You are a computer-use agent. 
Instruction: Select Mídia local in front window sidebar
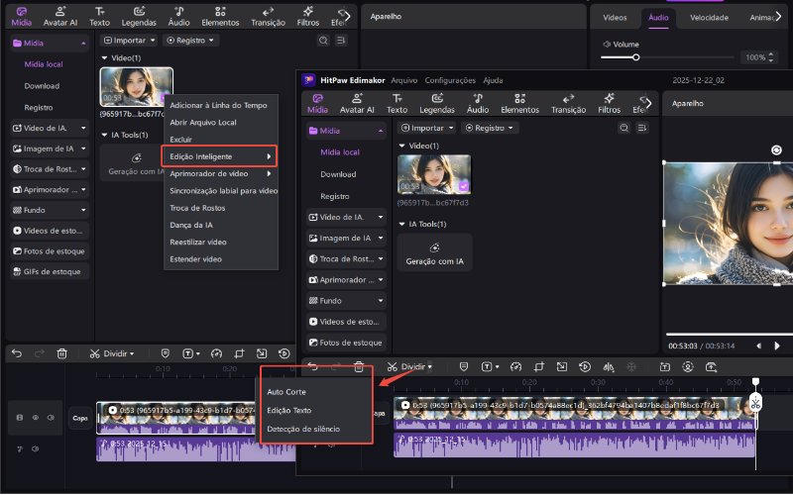point(340,152)
